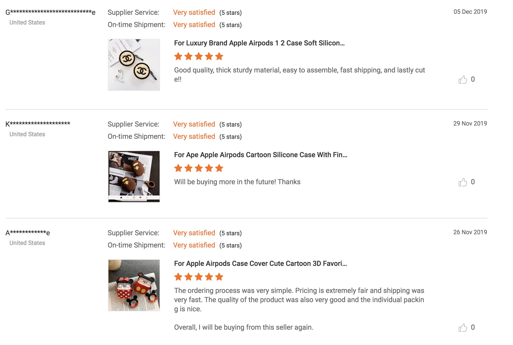Click thumbs-up on 'Will be buying more' review
Viewport: 513px width, 345px height.
pyautogui.click(x=463, y=182)
